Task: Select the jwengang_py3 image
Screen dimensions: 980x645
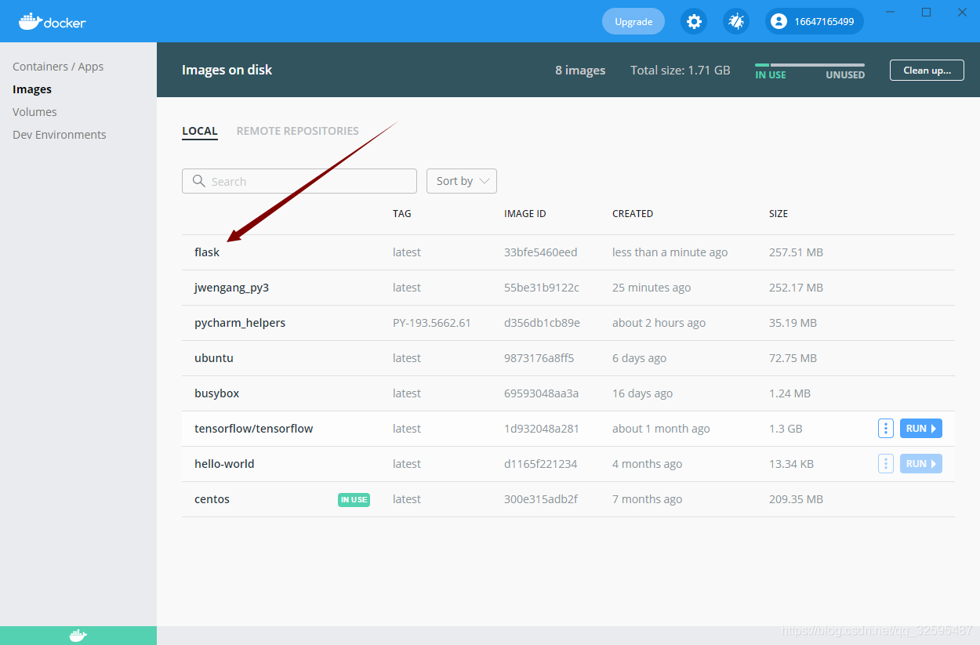Action: 232,288
